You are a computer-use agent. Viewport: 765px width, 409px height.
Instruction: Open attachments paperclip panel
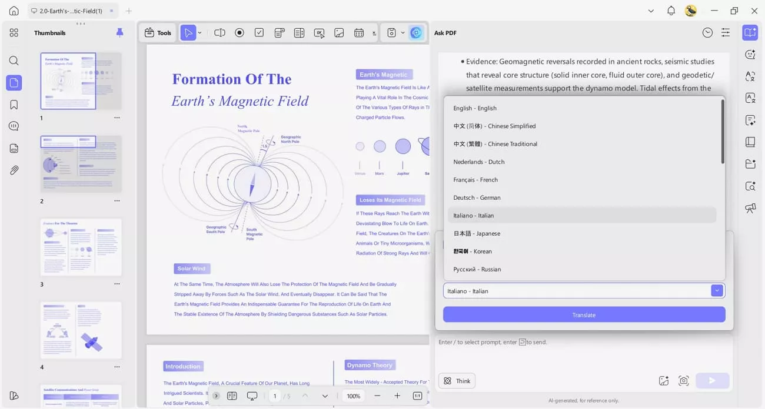14,170
